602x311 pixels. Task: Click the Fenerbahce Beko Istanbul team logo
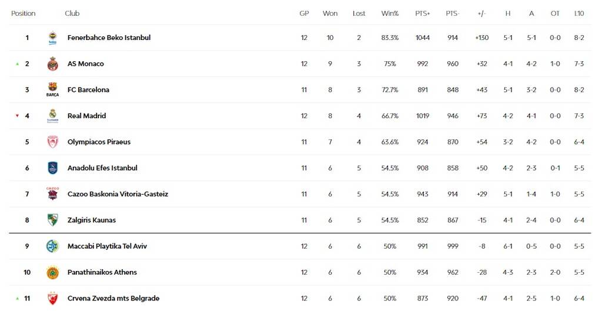[52, 38]
